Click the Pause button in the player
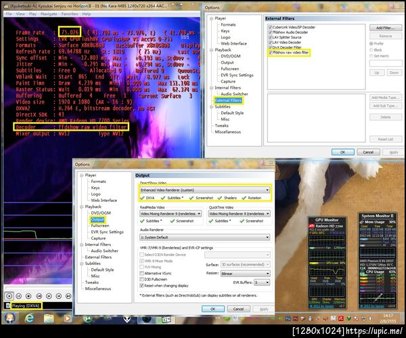The height and width of the screenshot is (338, 406). click(19, 296)
